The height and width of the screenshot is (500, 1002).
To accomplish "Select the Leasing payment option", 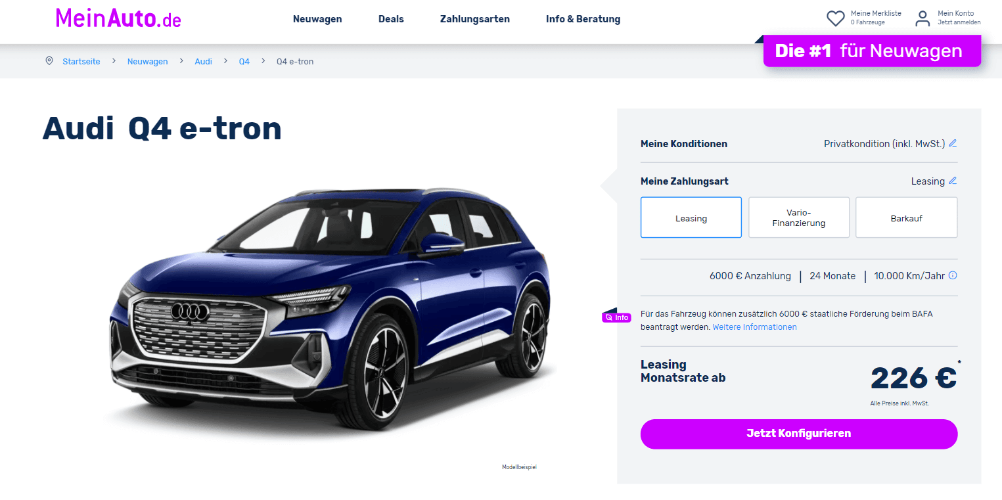I will click(x=691, y=217).
